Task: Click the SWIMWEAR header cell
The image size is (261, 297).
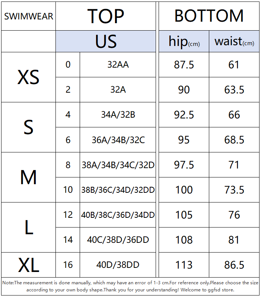Action: point(29,16)
